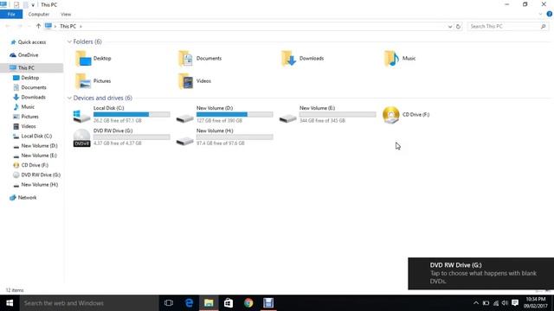
Task: Click the Refresh button in address bar
Action: [x=458, y=27]
